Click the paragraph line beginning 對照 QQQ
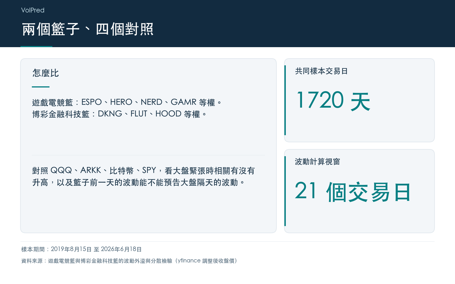455x284 pixels. click(x=143, y=170)
